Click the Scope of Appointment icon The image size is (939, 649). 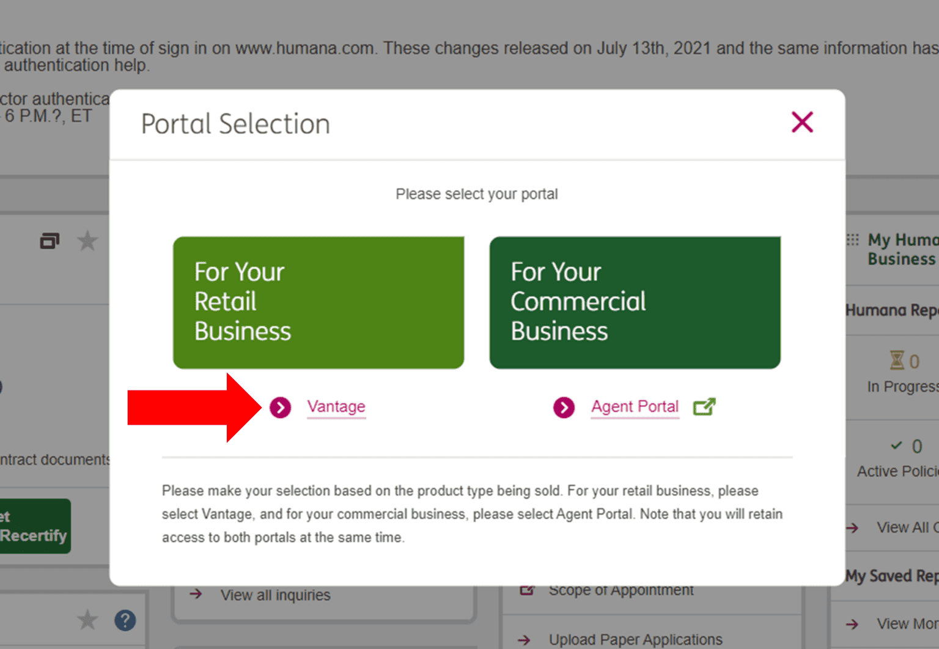click(x=526, y=590)
